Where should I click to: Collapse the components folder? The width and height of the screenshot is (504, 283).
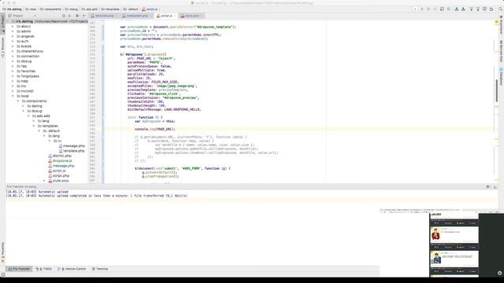click(x=18, y=101)
